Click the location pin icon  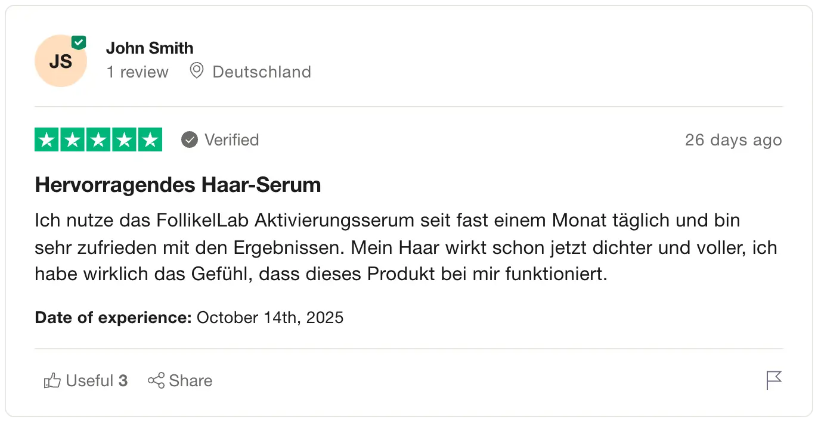(196, 72)
